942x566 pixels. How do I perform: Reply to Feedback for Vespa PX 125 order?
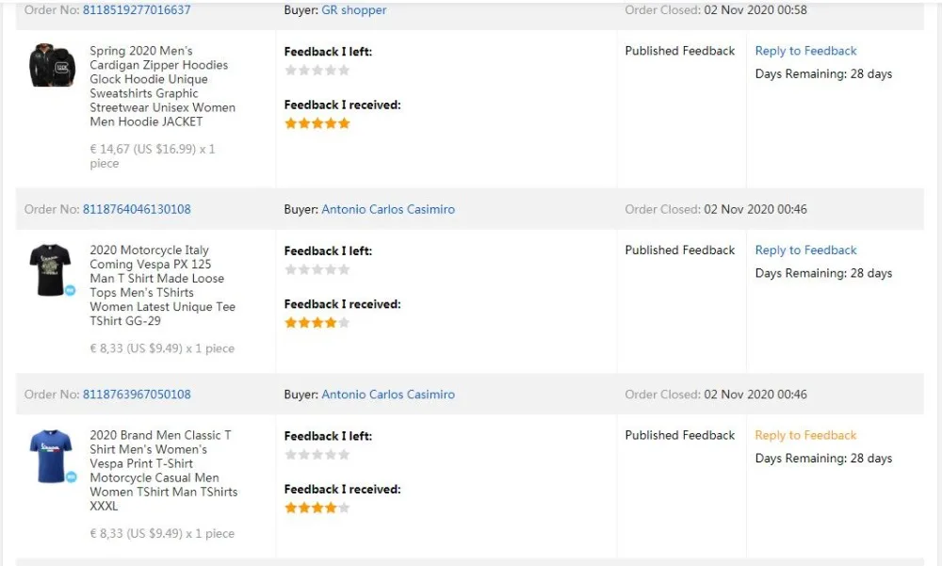(805, 251)
